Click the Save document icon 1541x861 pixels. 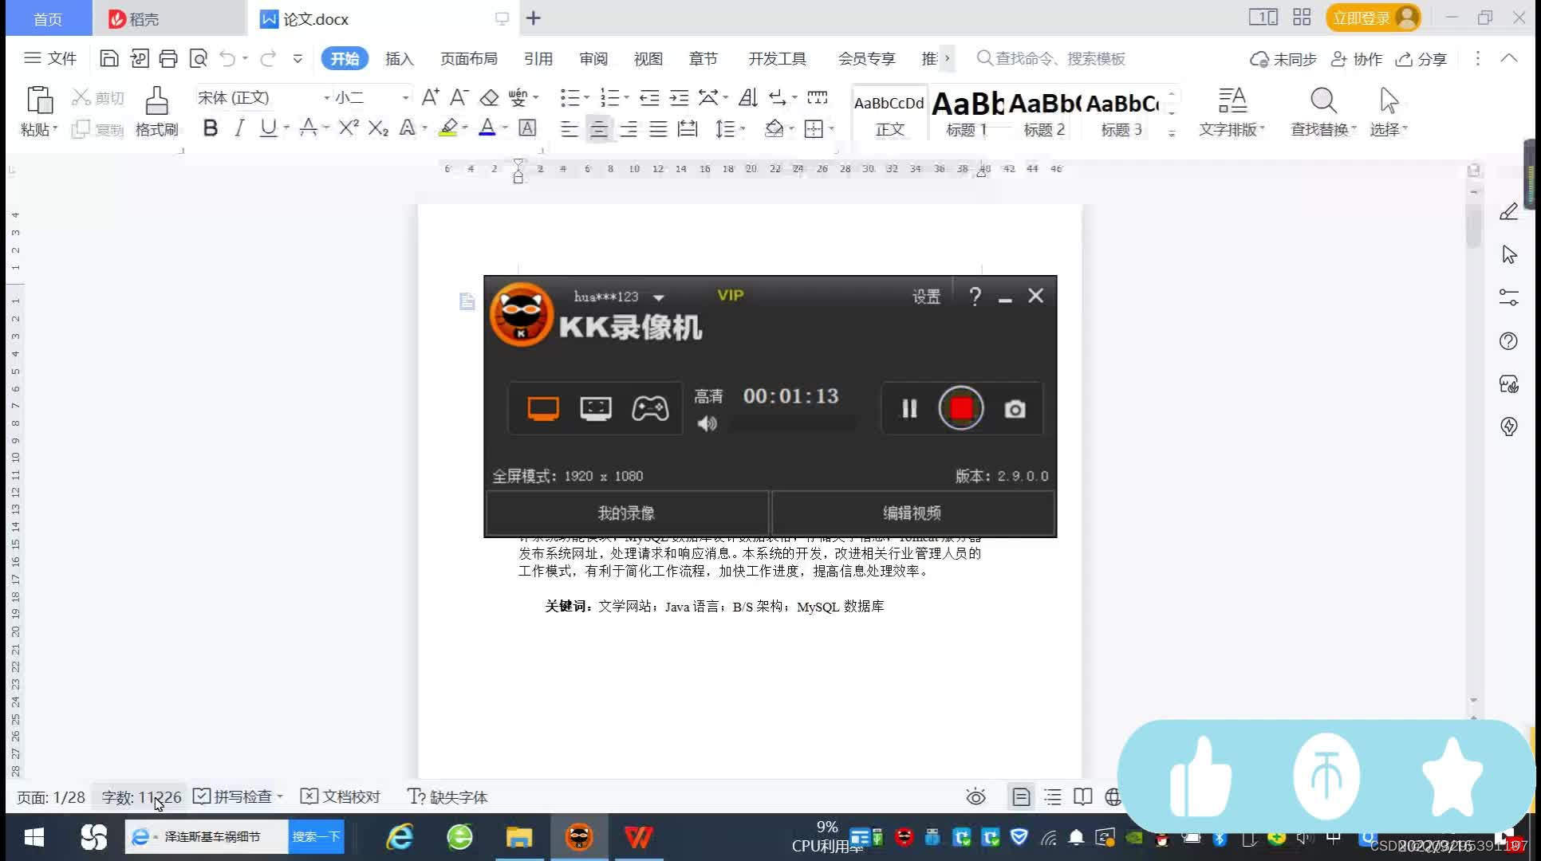[x=109, y=58]
